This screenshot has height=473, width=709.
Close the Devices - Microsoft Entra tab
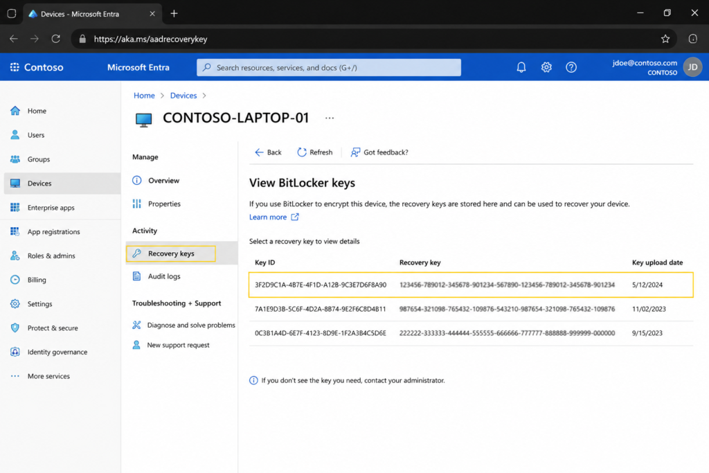[x=152, y=14]
